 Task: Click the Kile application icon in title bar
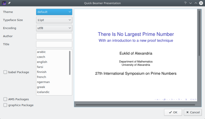(4, 3)
